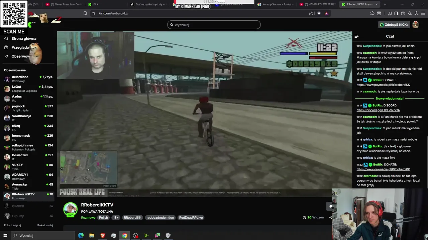Open the Strona główna home icon
This screenshot has height=240, width=428.
point(6,38)
